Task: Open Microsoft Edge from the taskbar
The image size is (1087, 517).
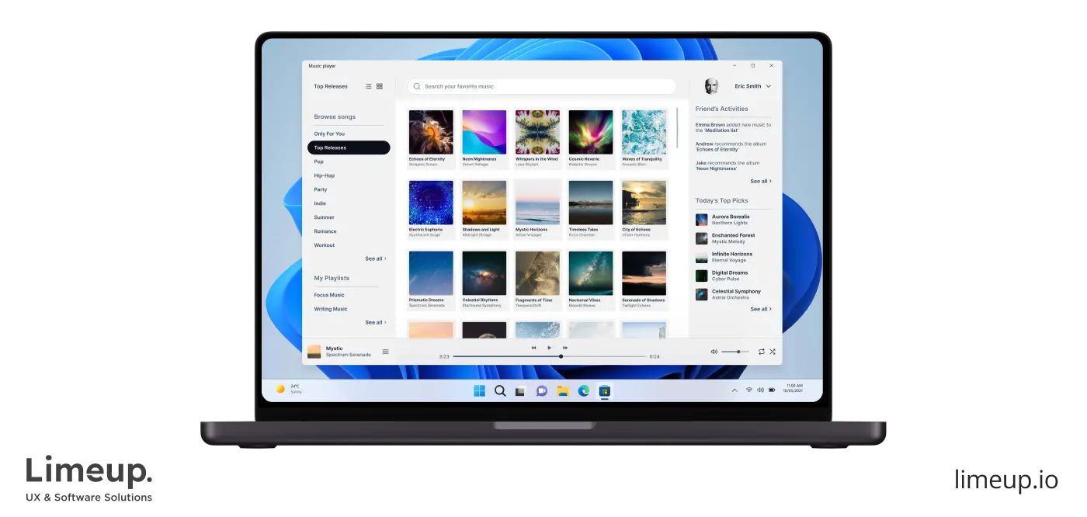Action: (x=583, y=390)
